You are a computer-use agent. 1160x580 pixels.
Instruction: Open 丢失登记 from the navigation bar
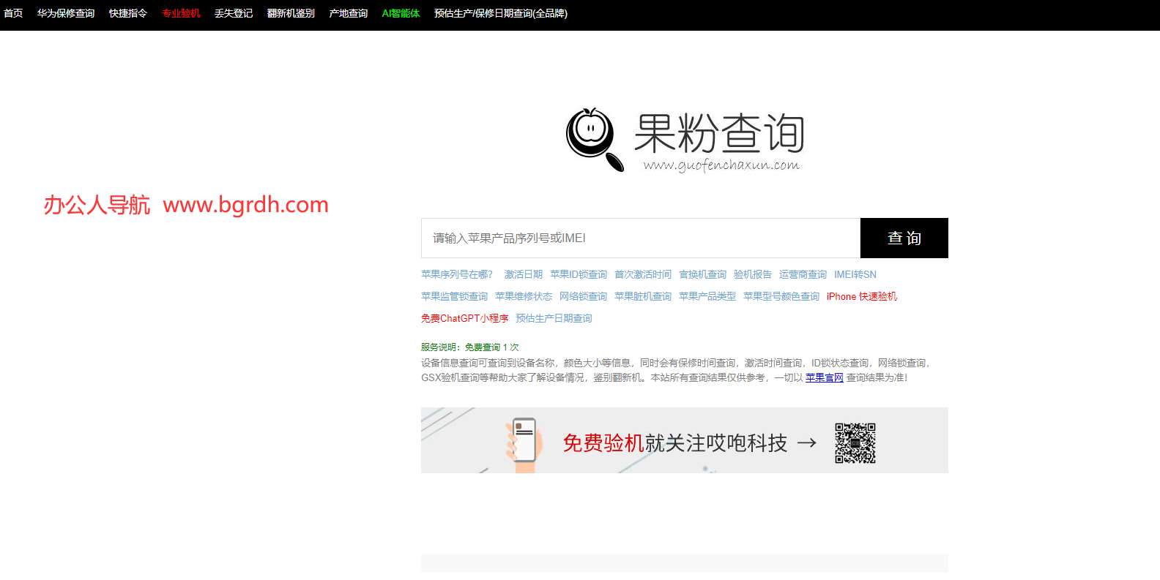click(234, 13)
